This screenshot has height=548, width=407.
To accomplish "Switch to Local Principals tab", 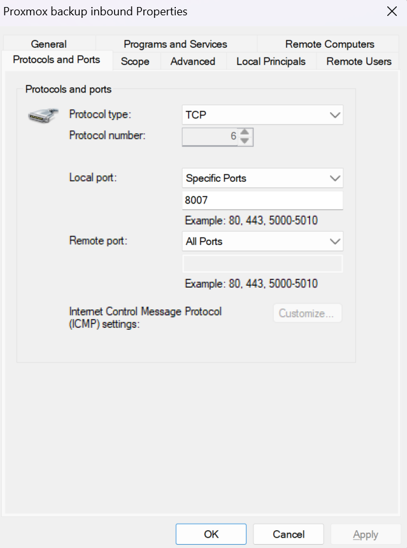I will 271,61.
